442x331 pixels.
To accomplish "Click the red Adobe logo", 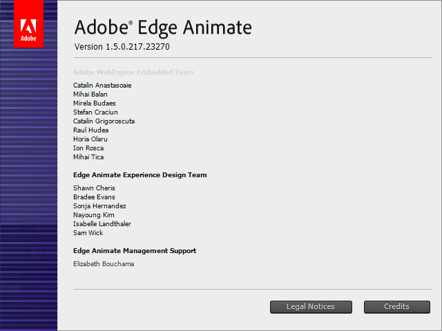I will pos(28,24).
